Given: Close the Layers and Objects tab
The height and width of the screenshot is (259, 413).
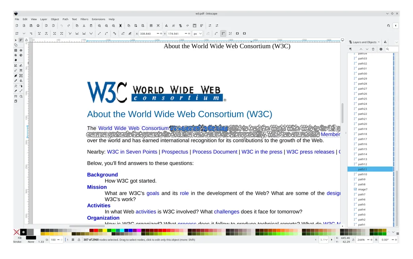Looking at the screenshot, I should [x=378, y=42].
